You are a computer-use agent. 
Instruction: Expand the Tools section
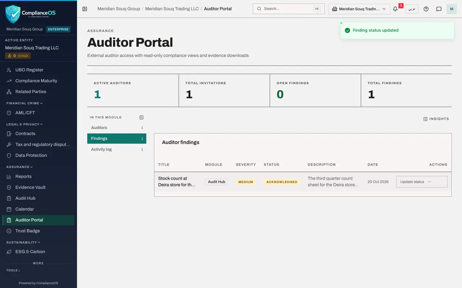point(13,270)
